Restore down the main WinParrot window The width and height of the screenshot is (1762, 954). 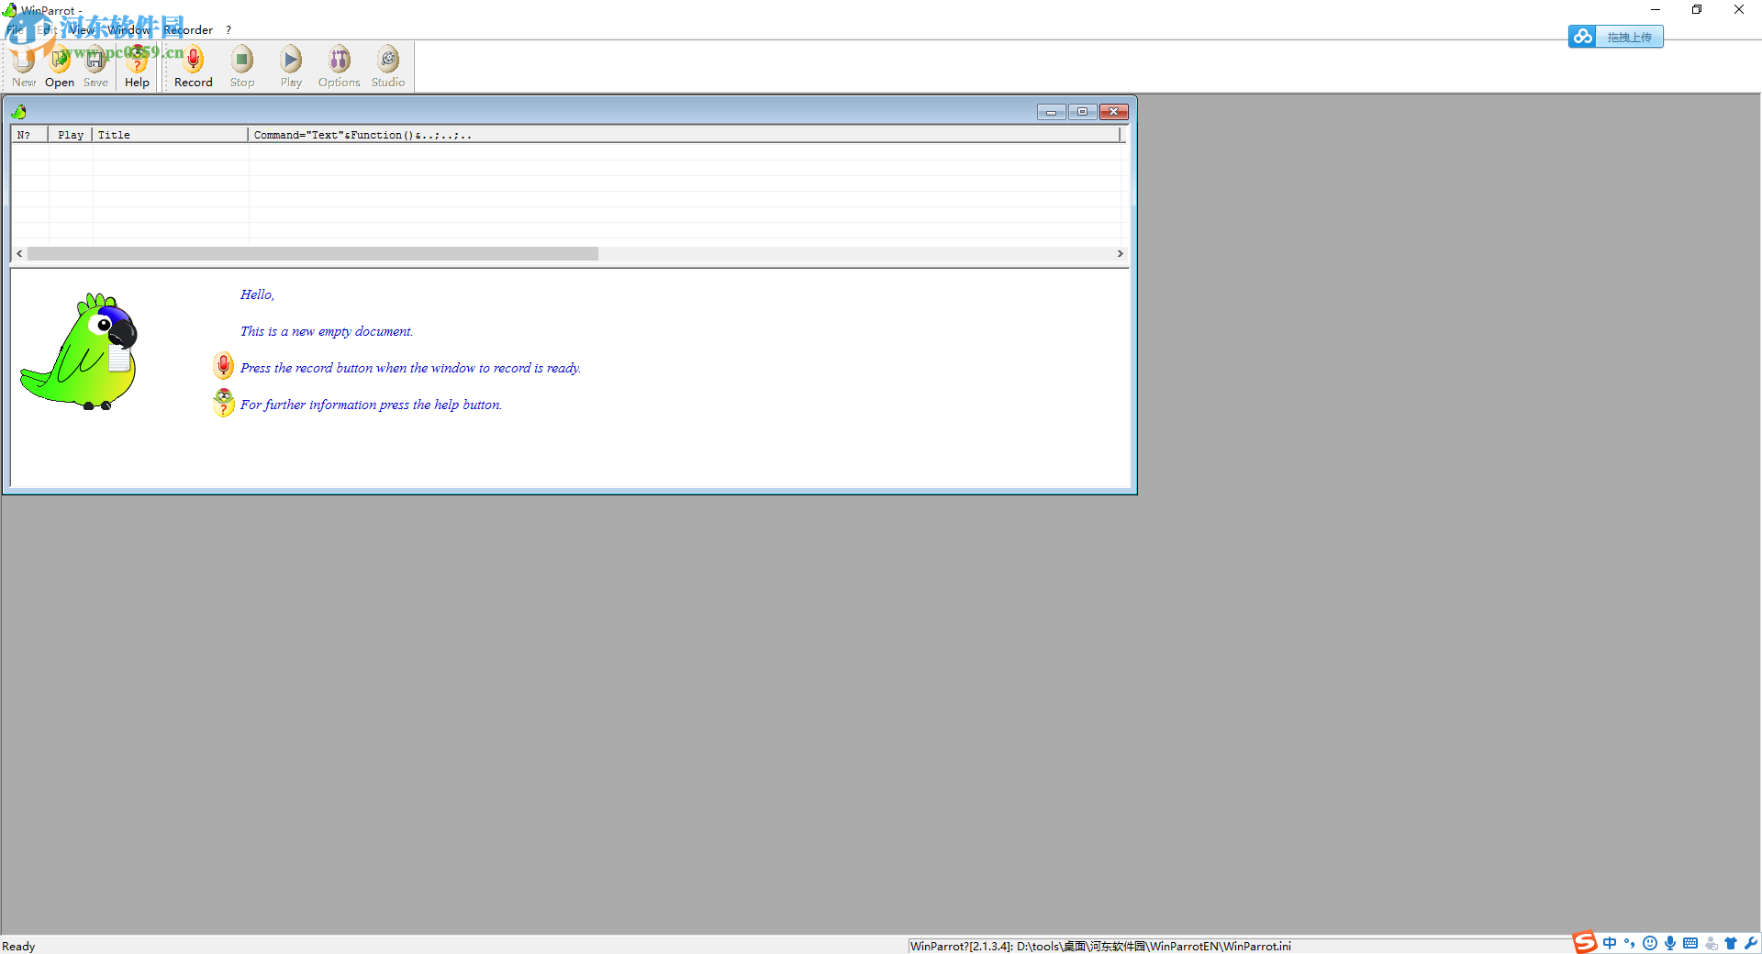[1697, 9]
